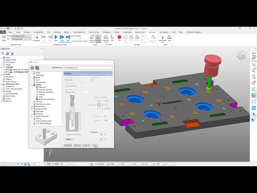Click the units Inches field in status bar
This screenshot has height=193, width=257.
click(x=102, y=164)
